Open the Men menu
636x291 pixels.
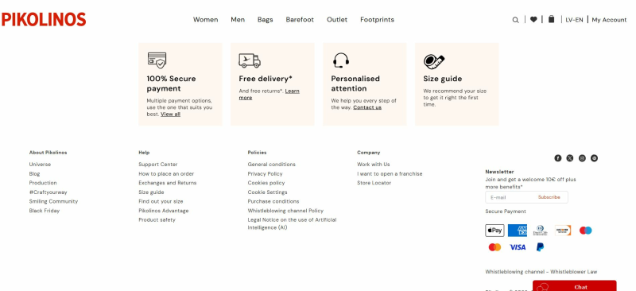point(238,20)
